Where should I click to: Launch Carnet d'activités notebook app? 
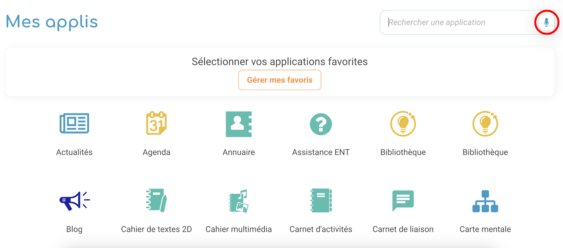[x=321, y=201]
